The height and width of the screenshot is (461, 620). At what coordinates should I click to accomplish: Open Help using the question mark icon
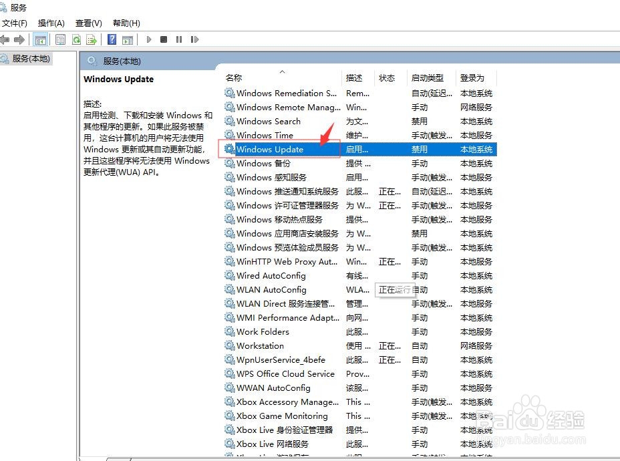tap(111, 39)
